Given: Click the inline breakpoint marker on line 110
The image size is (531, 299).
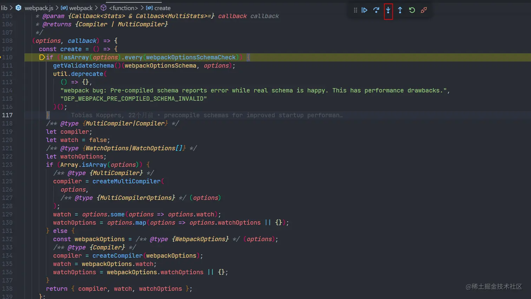Looking at the screenshot, I should point(42,57).
